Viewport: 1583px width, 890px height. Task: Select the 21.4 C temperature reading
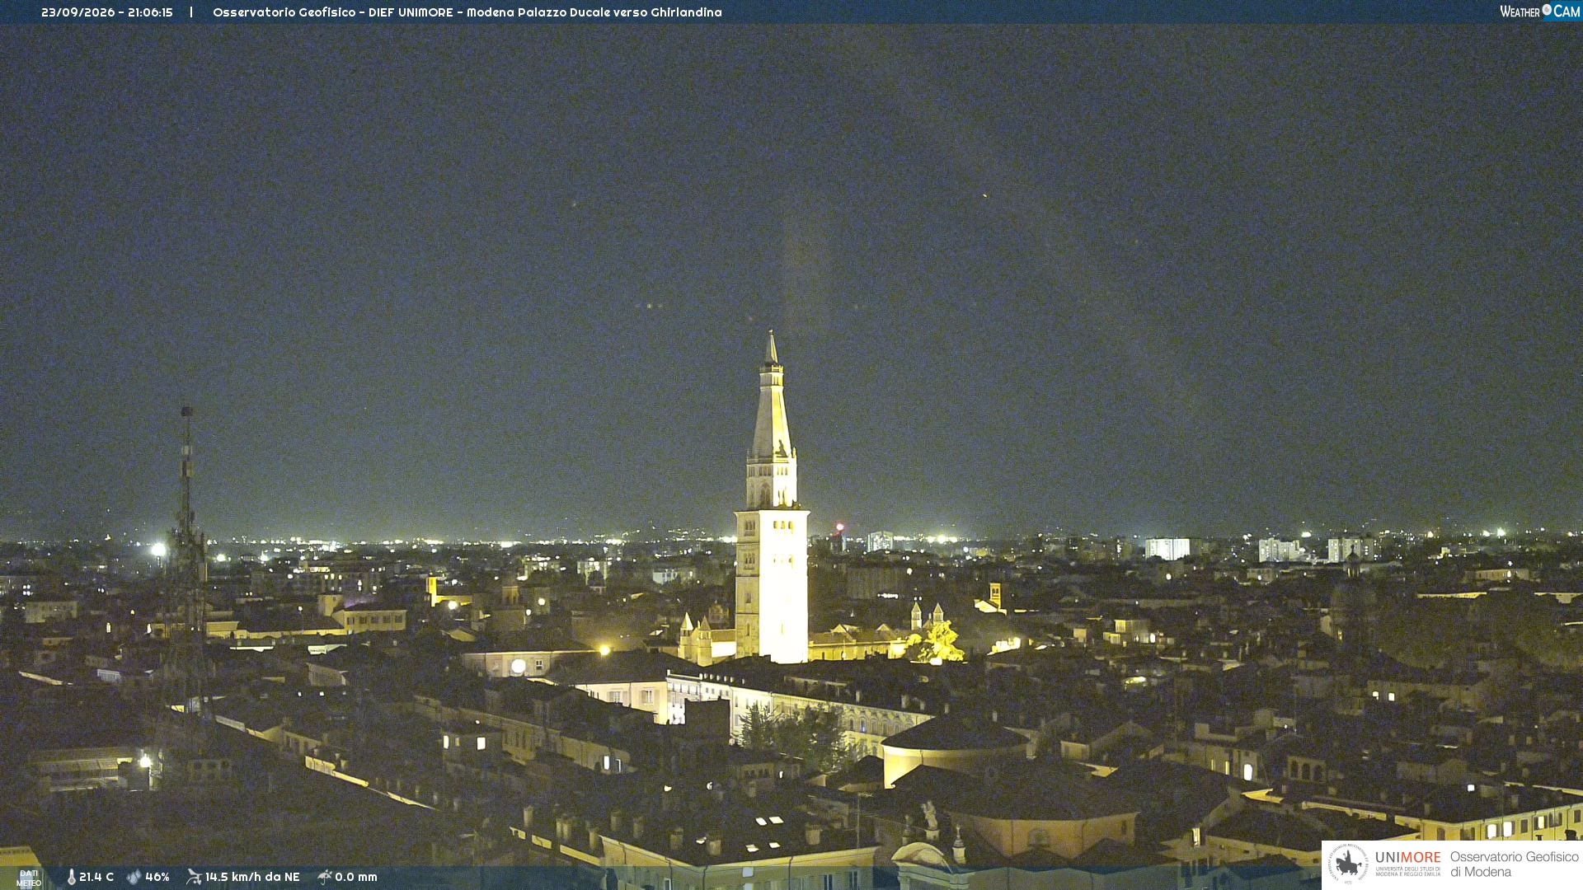point(96,877)
